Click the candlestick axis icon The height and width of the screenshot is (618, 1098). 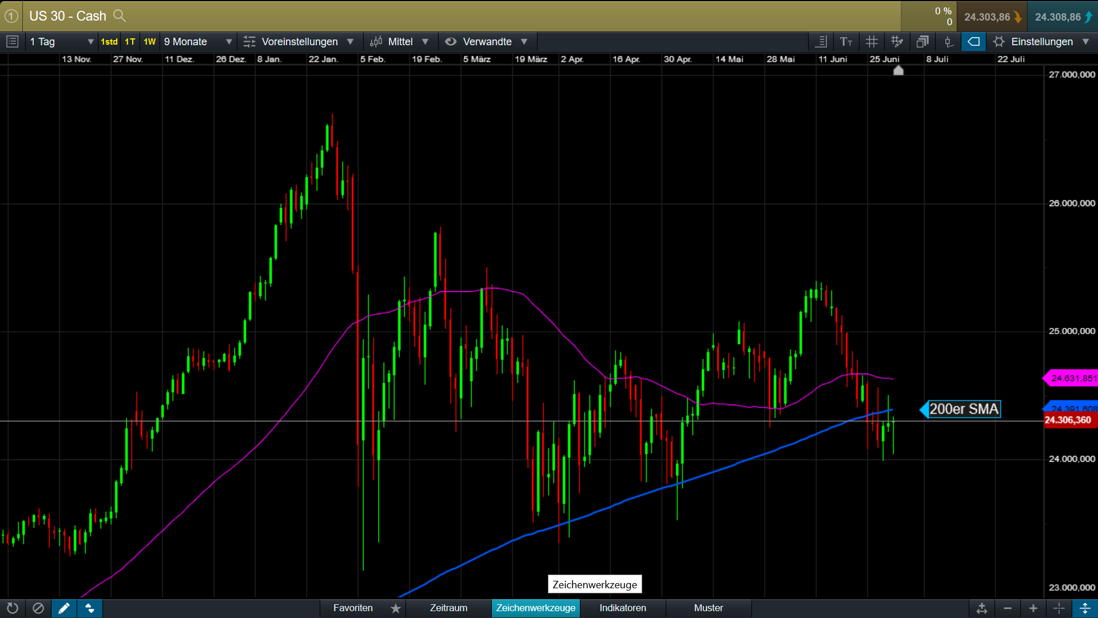(x=948, y=42)
